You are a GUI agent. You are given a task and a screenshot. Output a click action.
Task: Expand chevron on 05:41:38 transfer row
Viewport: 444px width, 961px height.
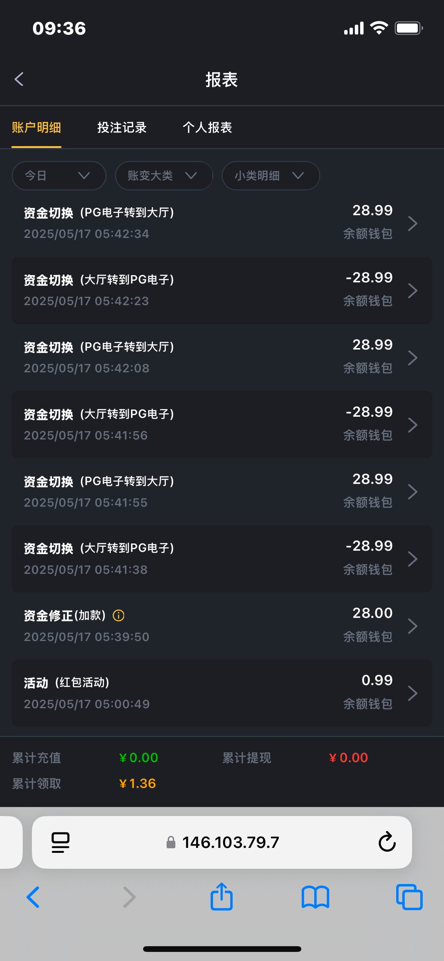pos(413,559)
